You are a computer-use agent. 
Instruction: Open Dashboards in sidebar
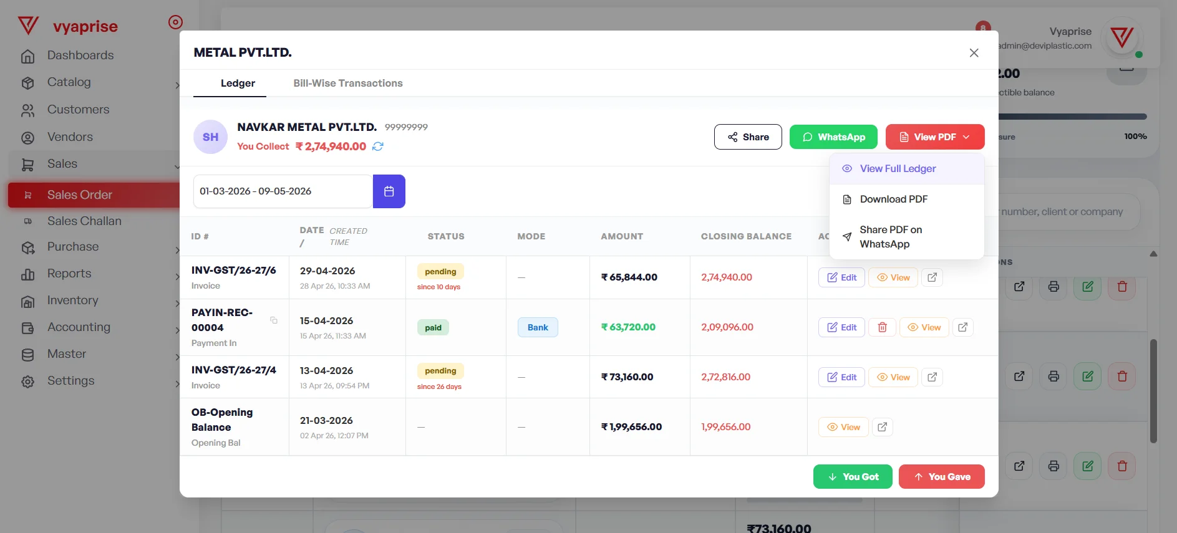click(x=80, y=55)
